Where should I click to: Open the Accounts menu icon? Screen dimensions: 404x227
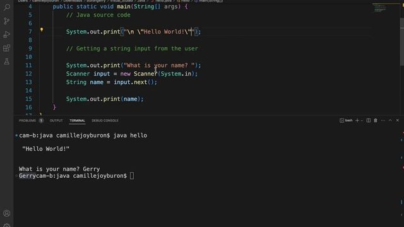pos(7,213)
